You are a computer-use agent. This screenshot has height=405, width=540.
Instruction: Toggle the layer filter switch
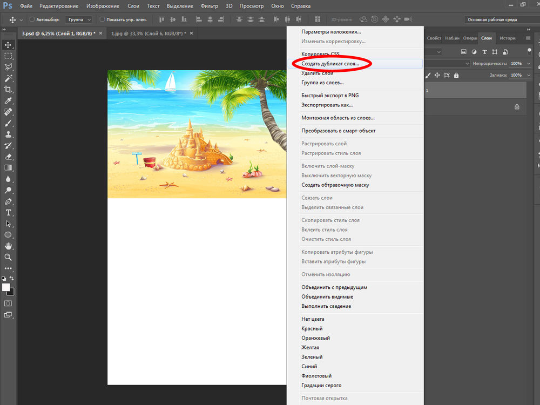tap(529, 52)
